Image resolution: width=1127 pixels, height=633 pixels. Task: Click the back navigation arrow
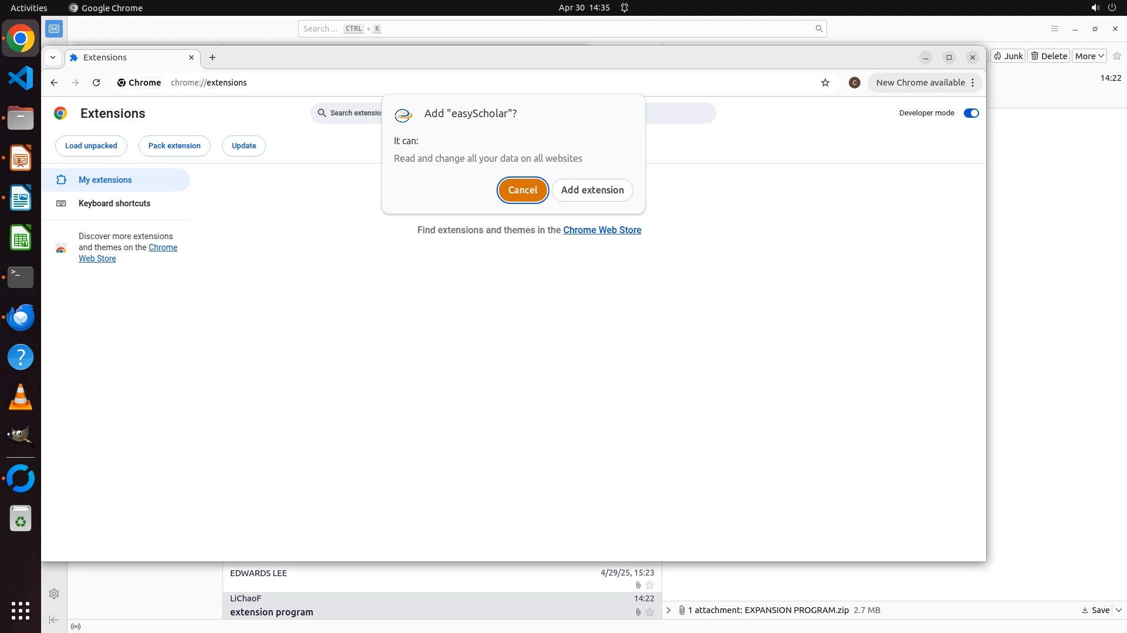(54, 83)
